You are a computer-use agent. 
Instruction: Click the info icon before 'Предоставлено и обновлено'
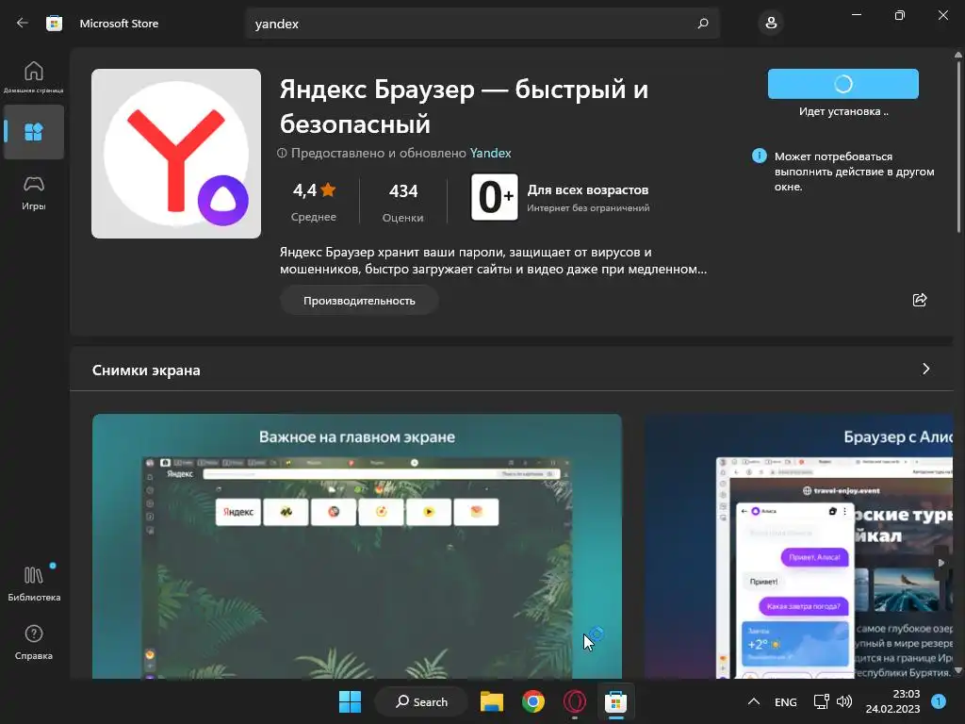[x=282, y=153]
